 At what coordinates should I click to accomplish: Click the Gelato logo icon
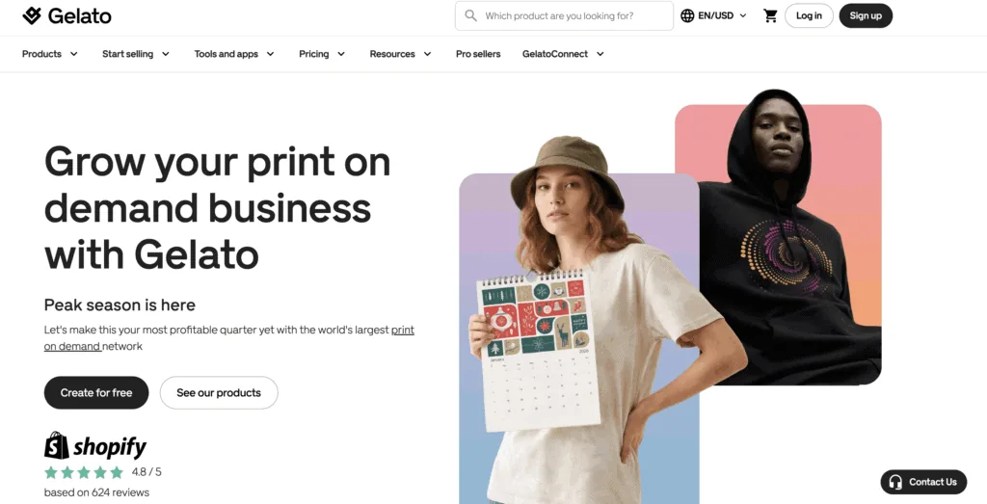pyautogui.click(x=32, y=15)
